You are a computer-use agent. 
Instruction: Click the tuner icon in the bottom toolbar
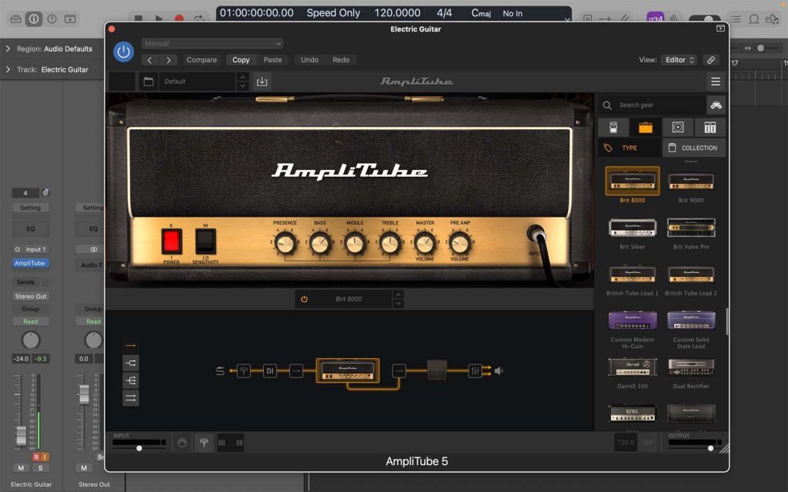pyautogui.click(x=203, y=442)
